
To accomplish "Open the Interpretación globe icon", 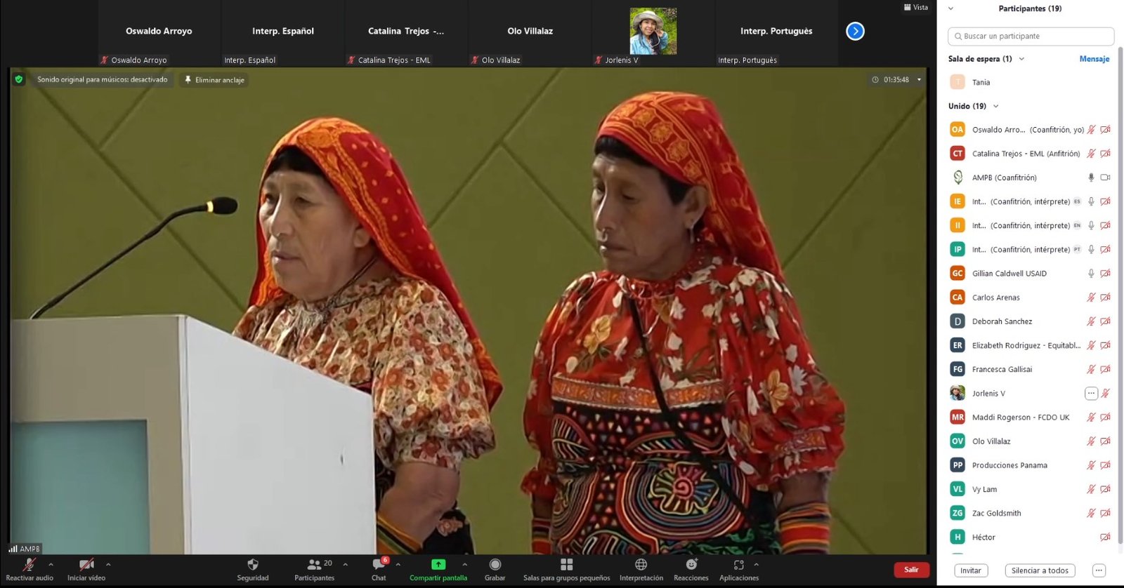I will click(641, 565).
